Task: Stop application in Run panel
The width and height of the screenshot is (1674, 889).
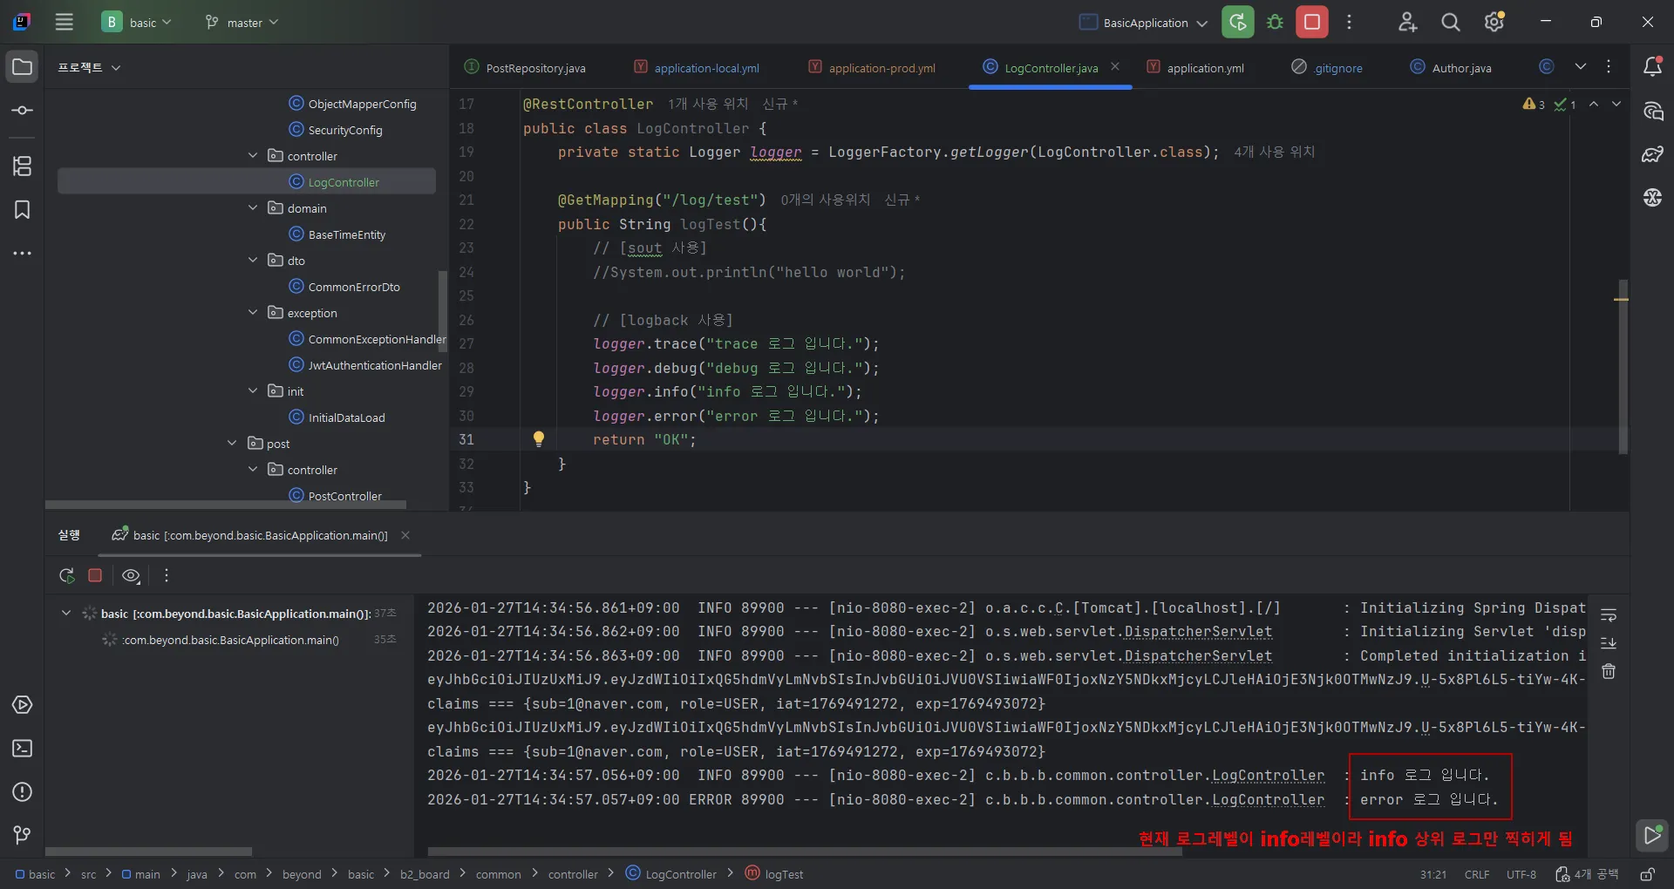Action: point(95,575)
